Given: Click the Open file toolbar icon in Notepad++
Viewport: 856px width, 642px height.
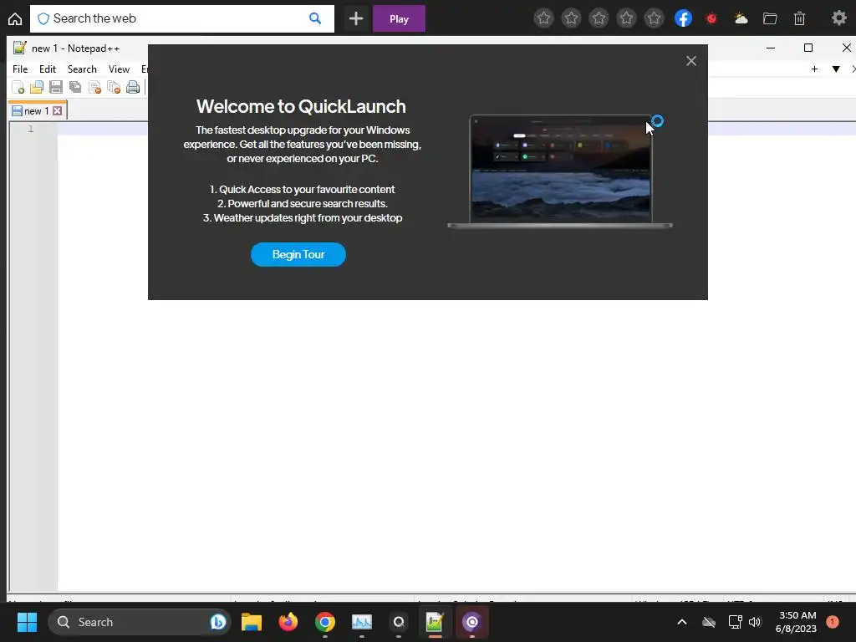Looking at the screenshot, I should pyautogui.click(x=37, y=87).
